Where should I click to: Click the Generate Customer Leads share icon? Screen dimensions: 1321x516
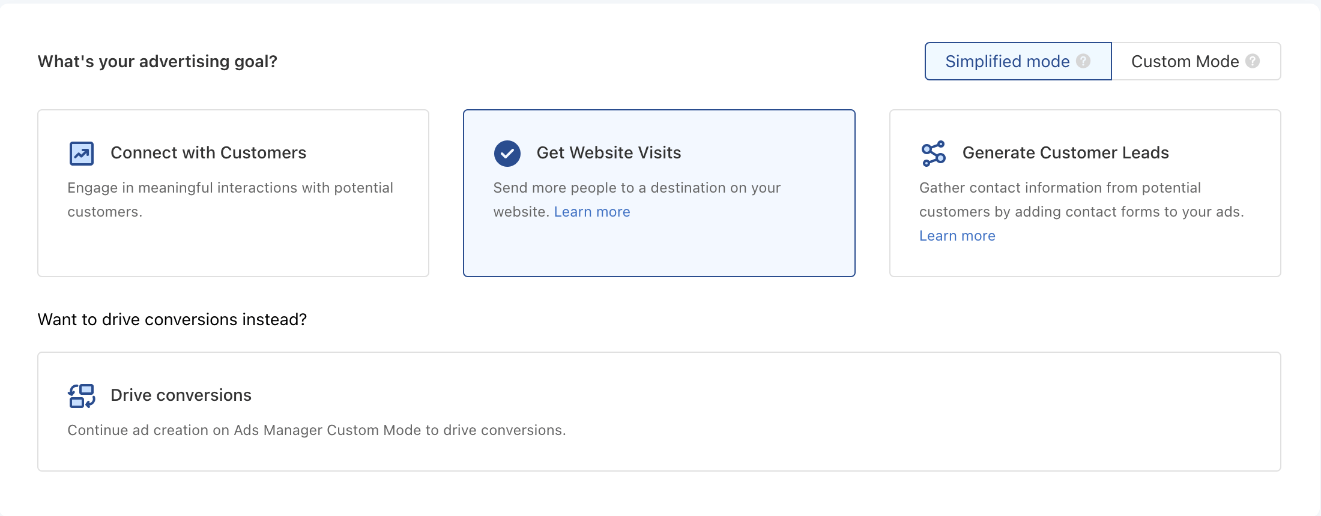click(x=934, y=154)
